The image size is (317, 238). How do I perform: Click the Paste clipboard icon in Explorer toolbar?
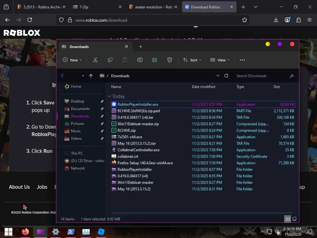[x=125, y=60]
